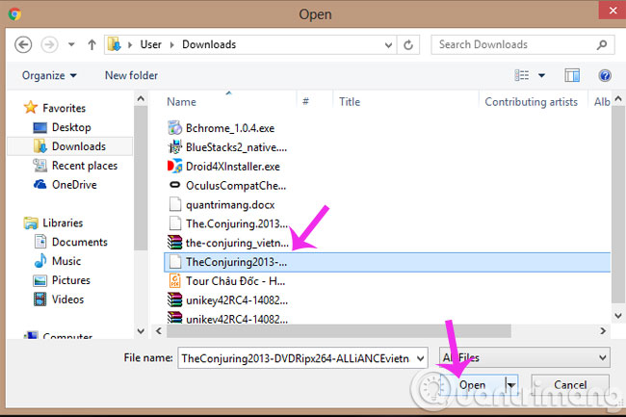Screen dimensions: 626x417
Task: Click the Cancel button
Action: tap(570, 385)
